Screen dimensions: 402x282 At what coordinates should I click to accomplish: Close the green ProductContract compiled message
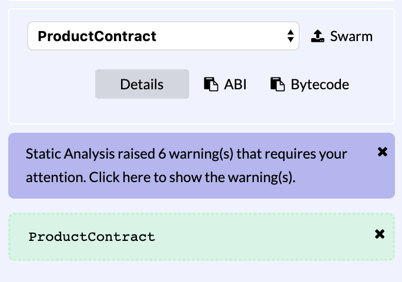[x=380, y=234]
